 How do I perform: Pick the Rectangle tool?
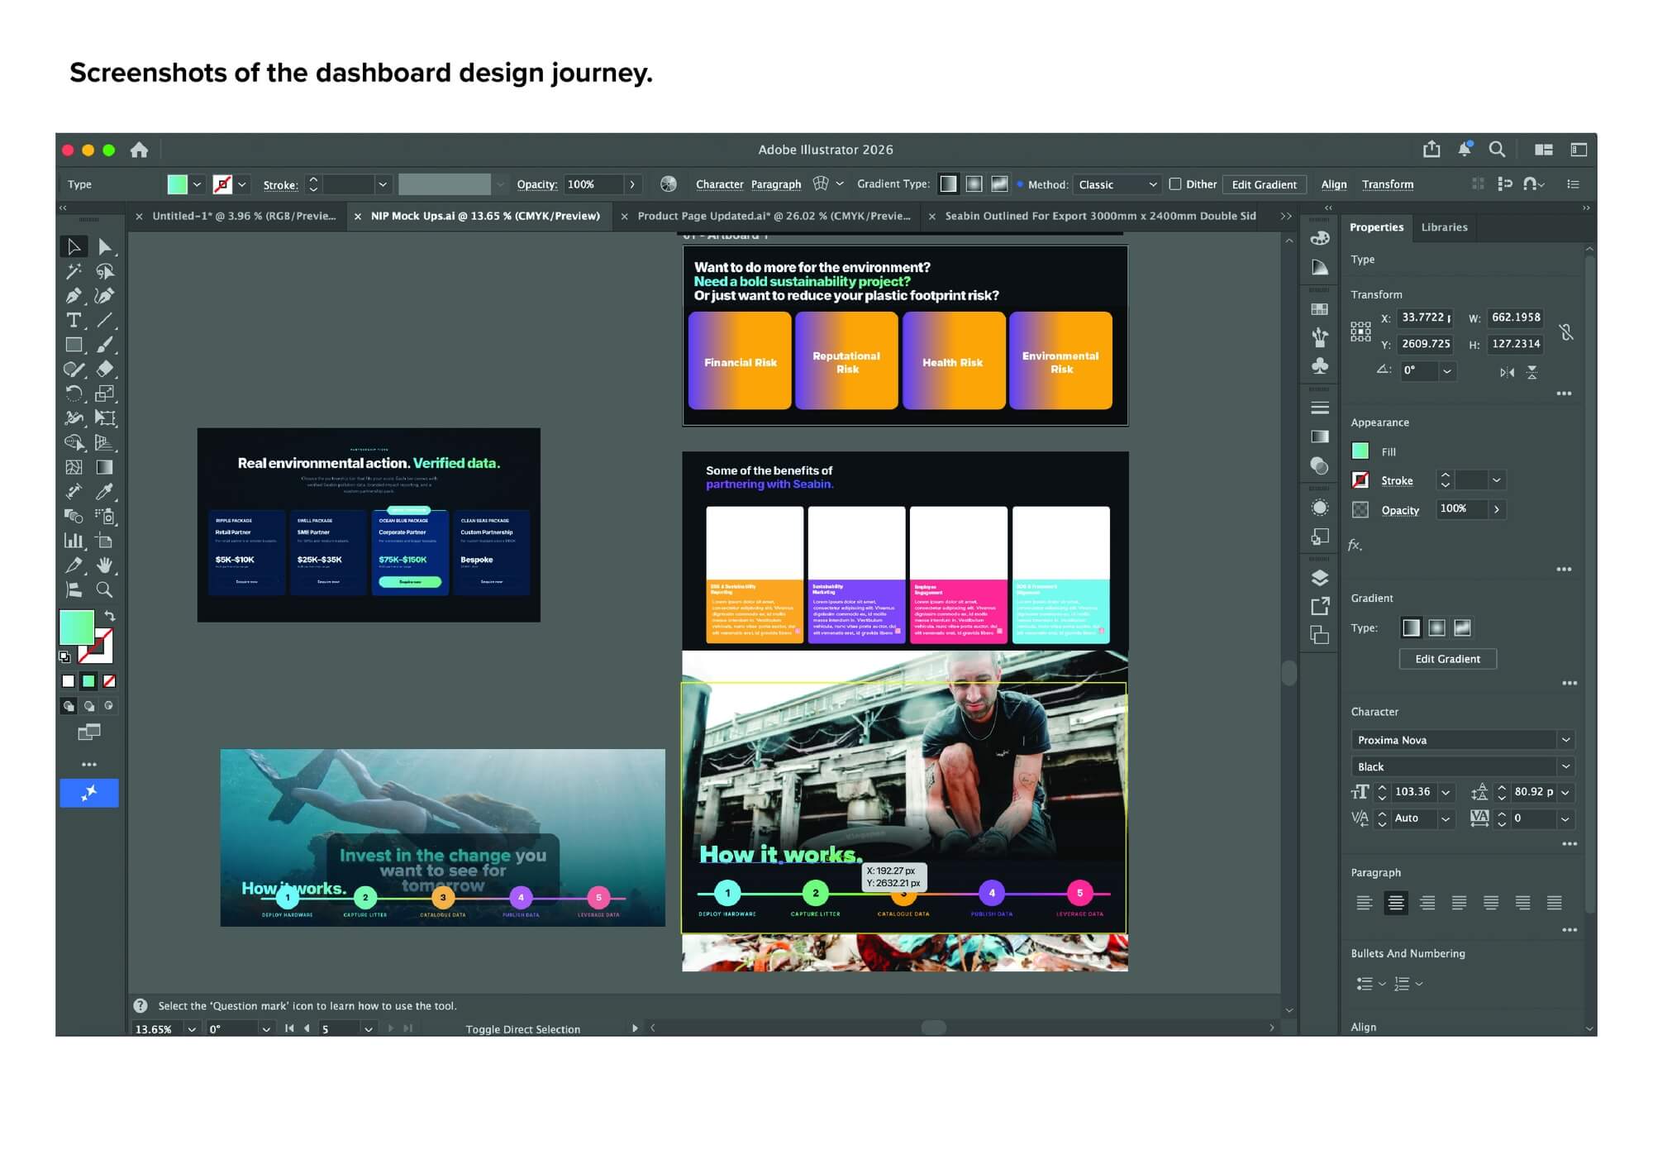(74, 345)
